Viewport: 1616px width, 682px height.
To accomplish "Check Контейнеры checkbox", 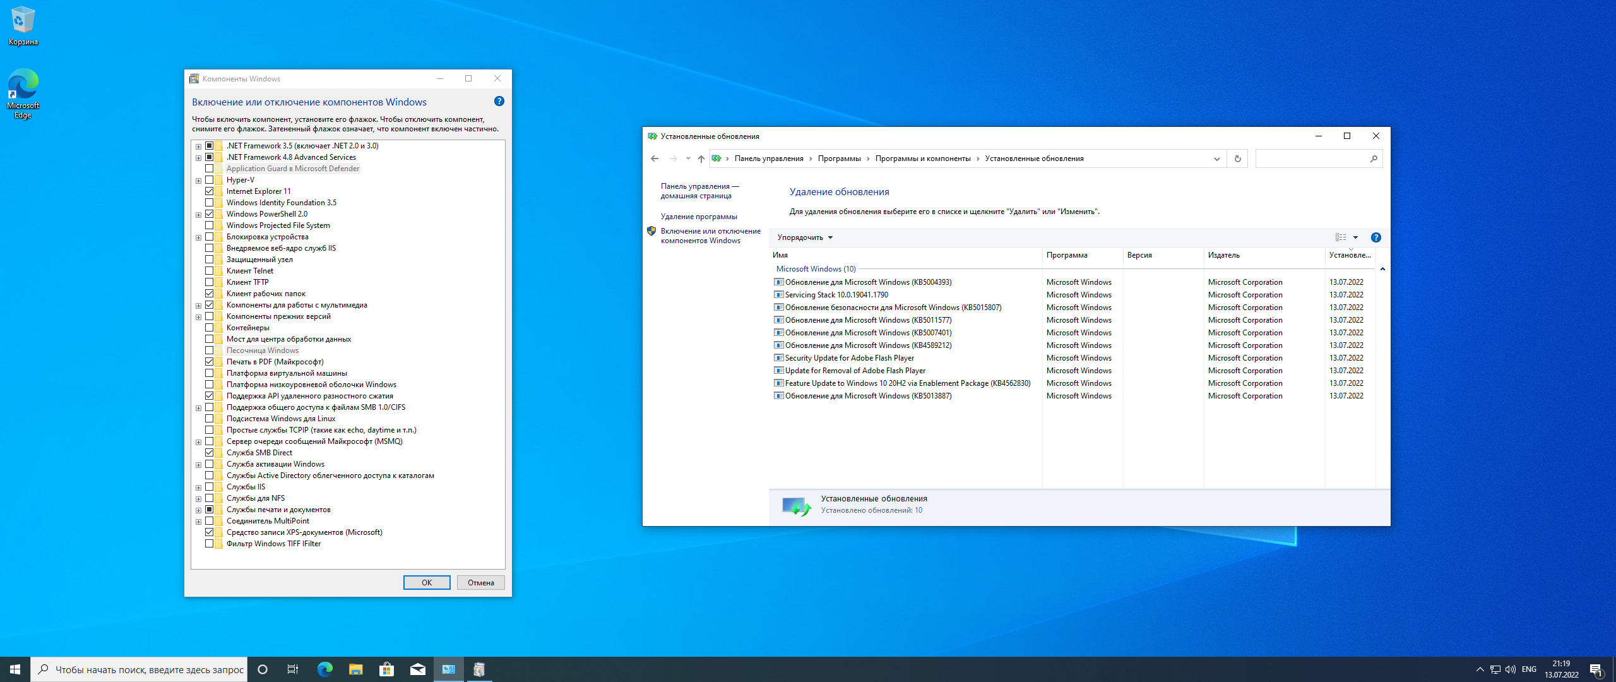I will click(209, 328).
